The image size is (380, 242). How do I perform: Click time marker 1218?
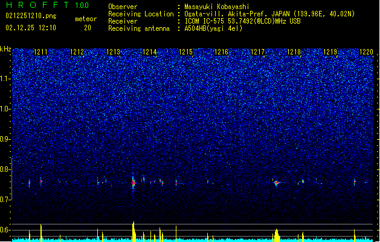pos(294,51)
